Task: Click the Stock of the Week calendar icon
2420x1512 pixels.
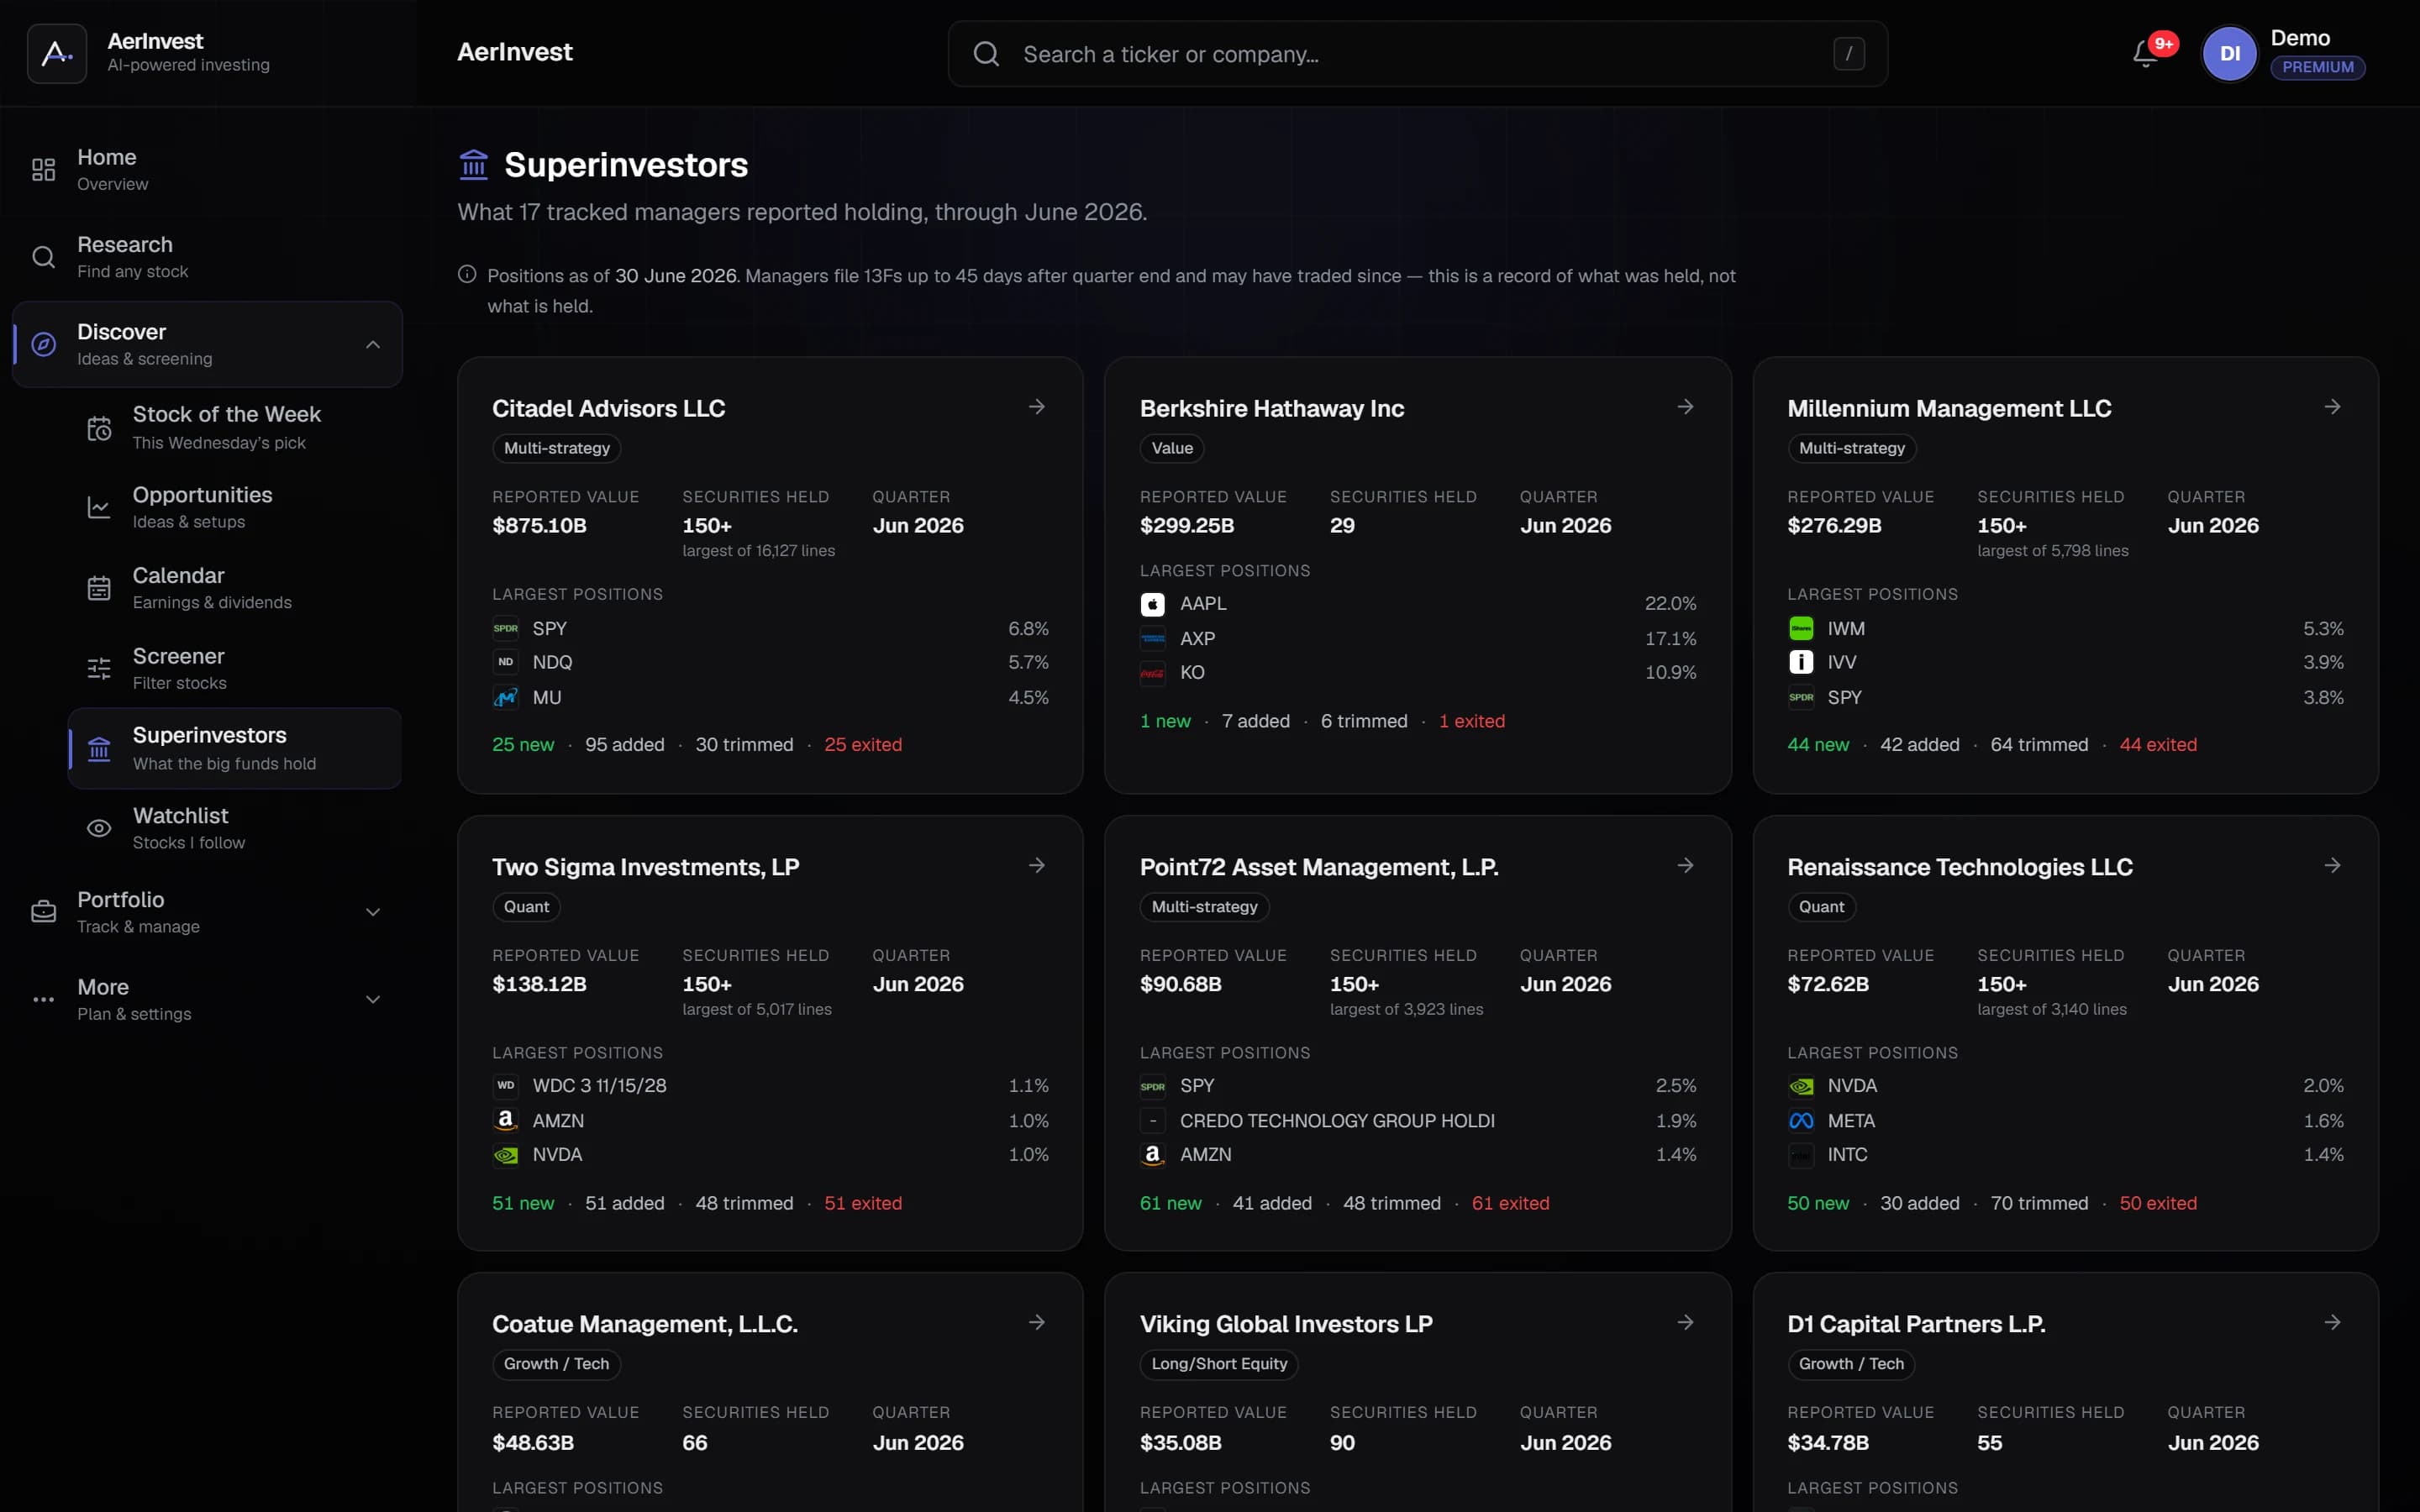Action: click(x=99, y=428)
